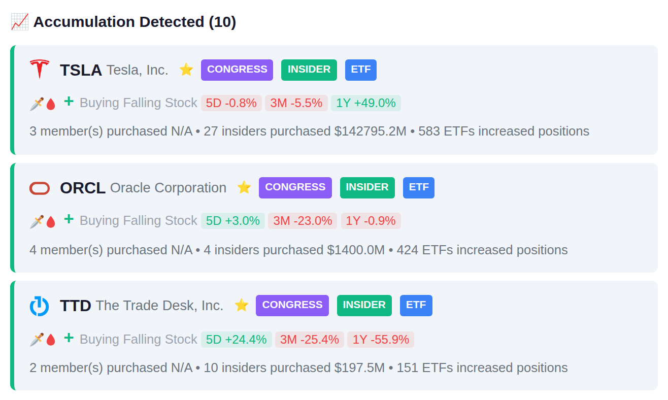Click the star icon beside Oracle Corporation
This screenshot has height=400, width=668.
click(x=244, y=187)
